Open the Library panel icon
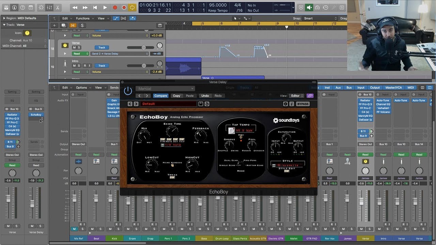 (x=6, y=7)
